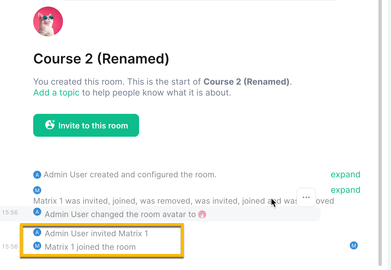Click Admin User avatar on avatar change event
This screenshot has height=270, width=391.
[x=37, y=212]
